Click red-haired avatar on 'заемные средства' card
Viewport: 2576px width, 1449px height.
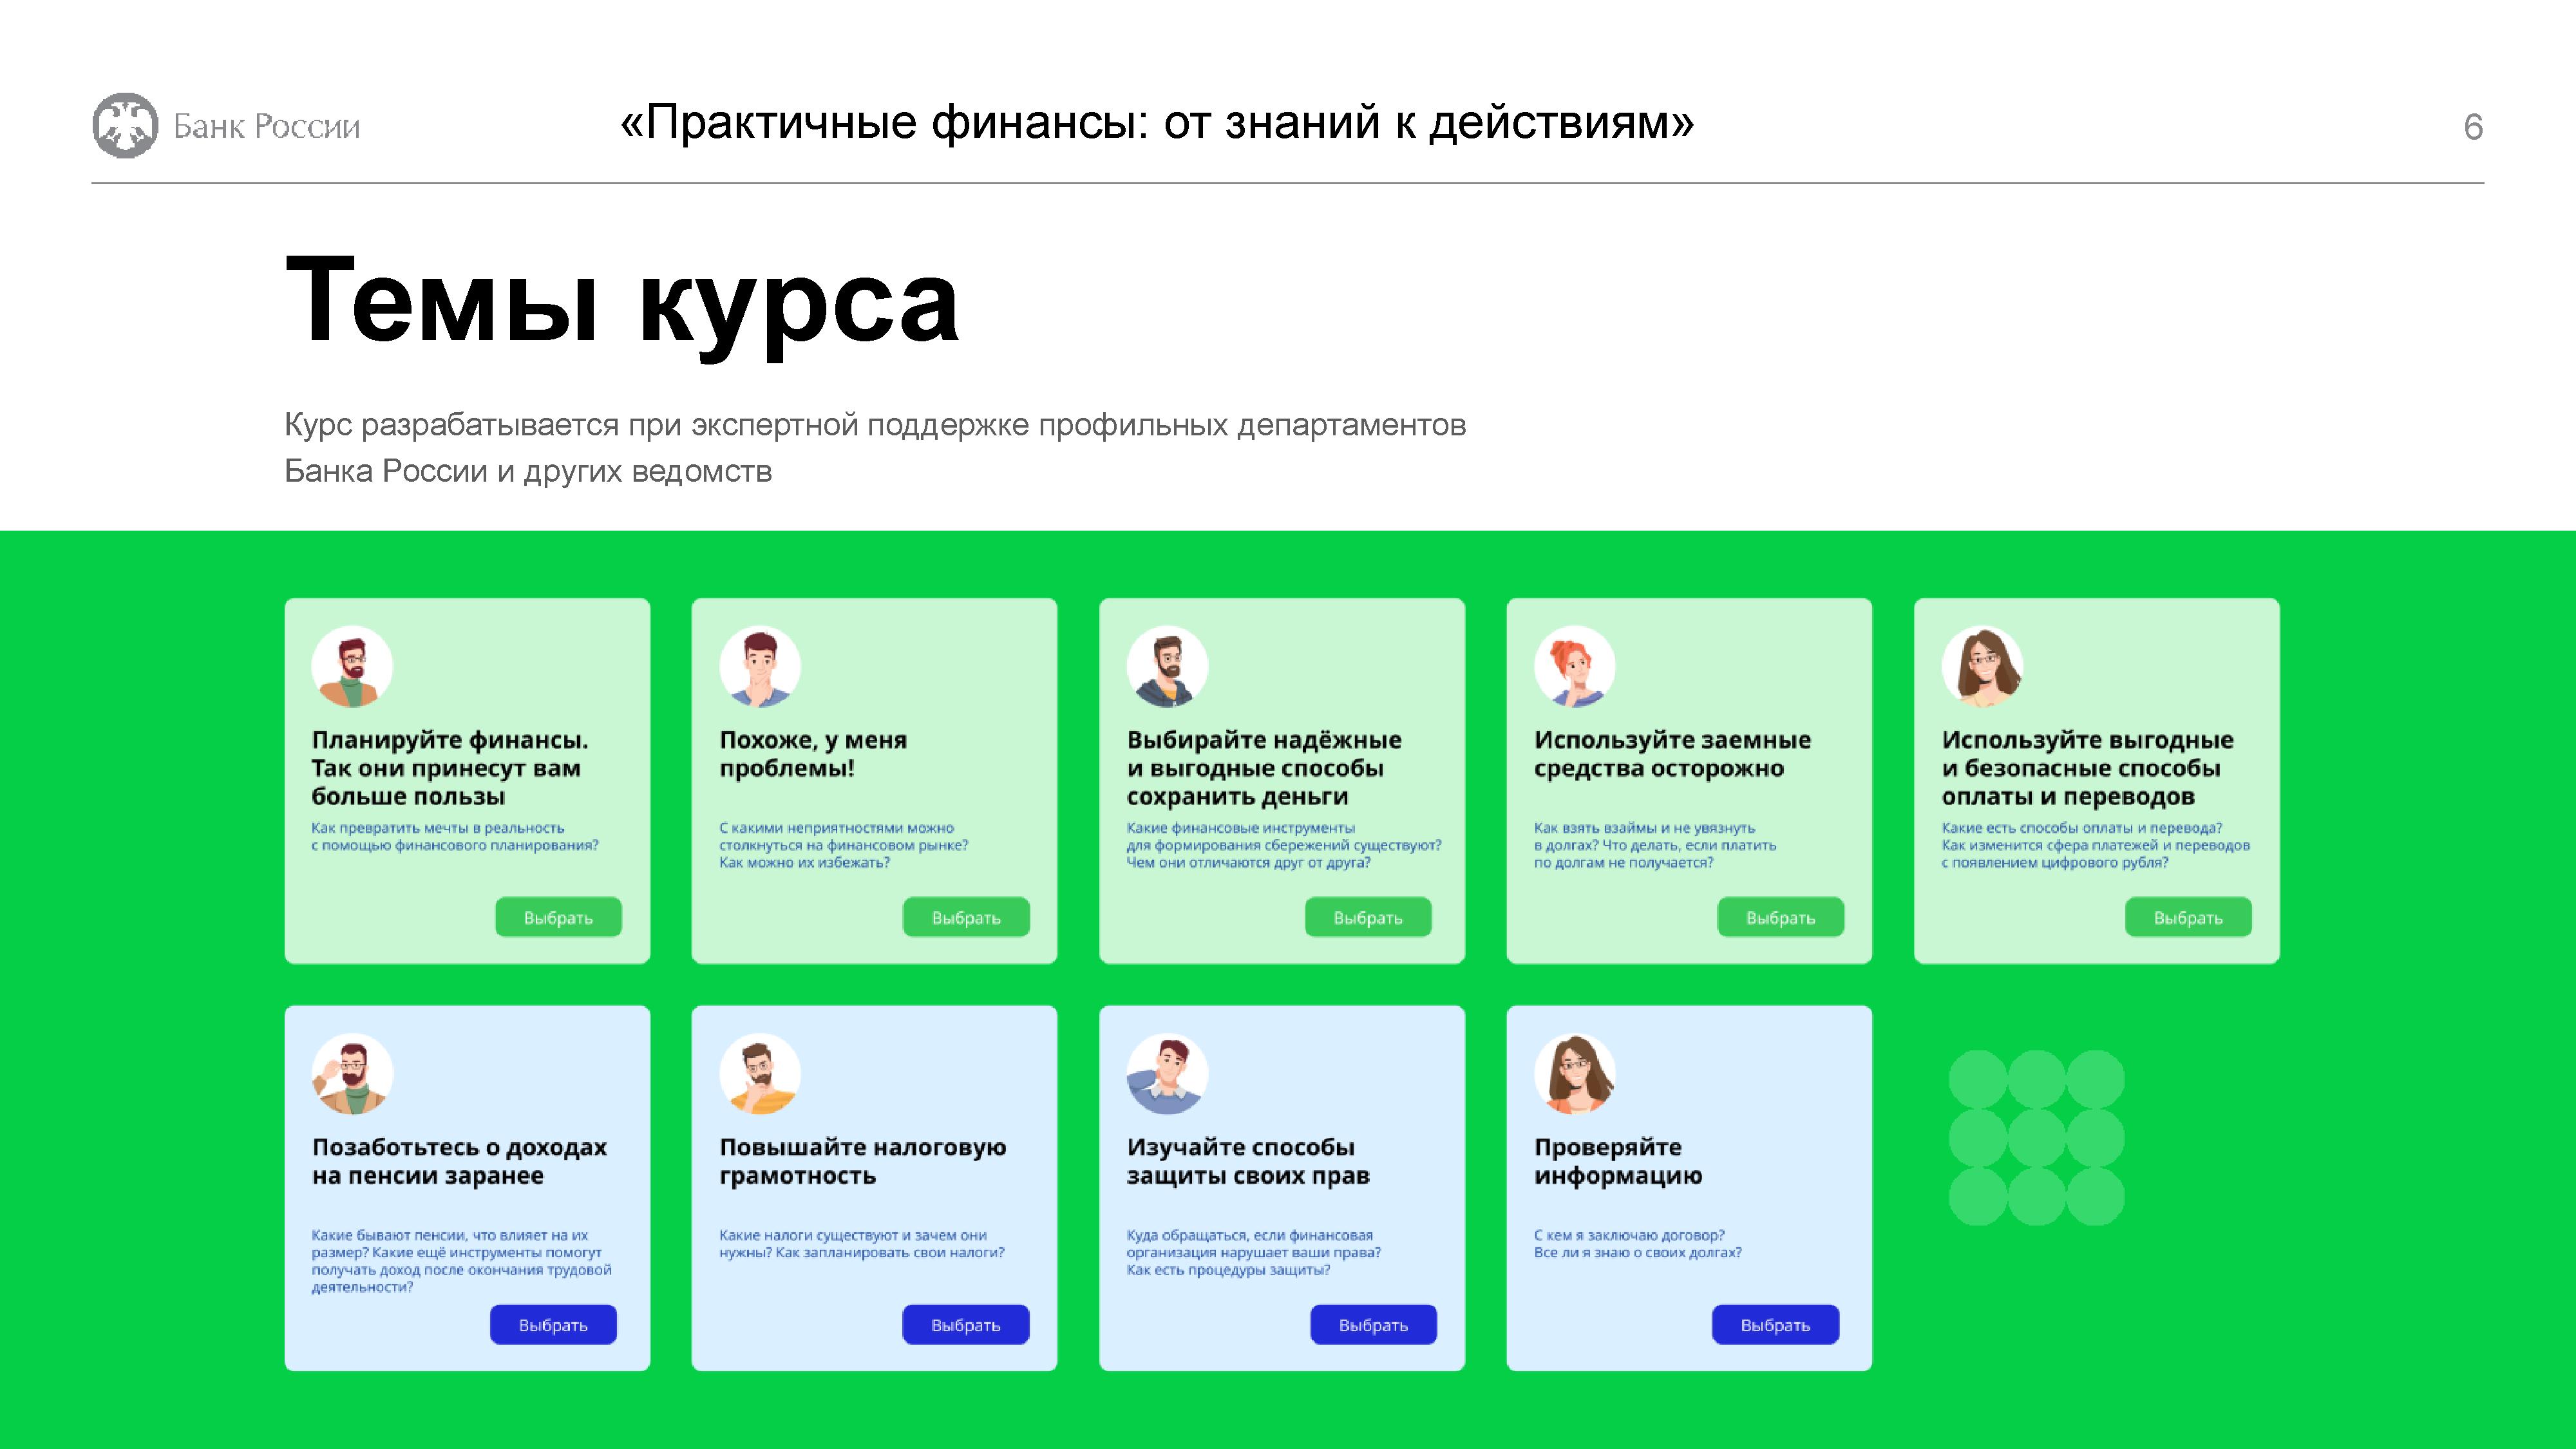(x=1575, y=667)
